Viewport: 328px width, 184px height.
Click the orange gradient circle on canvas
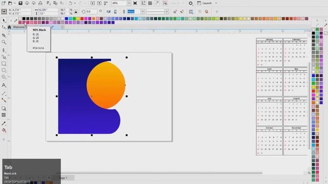pyautogui.click(x=106, y=85)
